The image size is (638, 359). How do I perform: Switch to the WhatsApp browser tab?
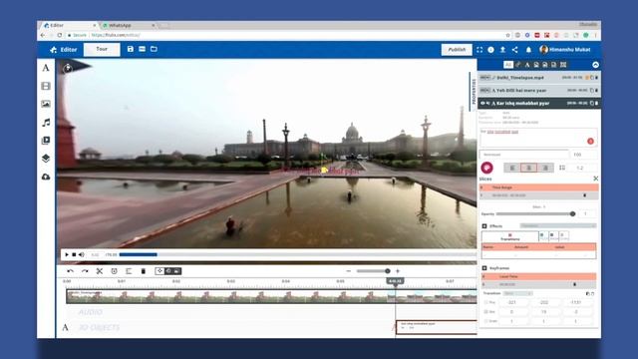pyautogui.click(x=127, y=25)
